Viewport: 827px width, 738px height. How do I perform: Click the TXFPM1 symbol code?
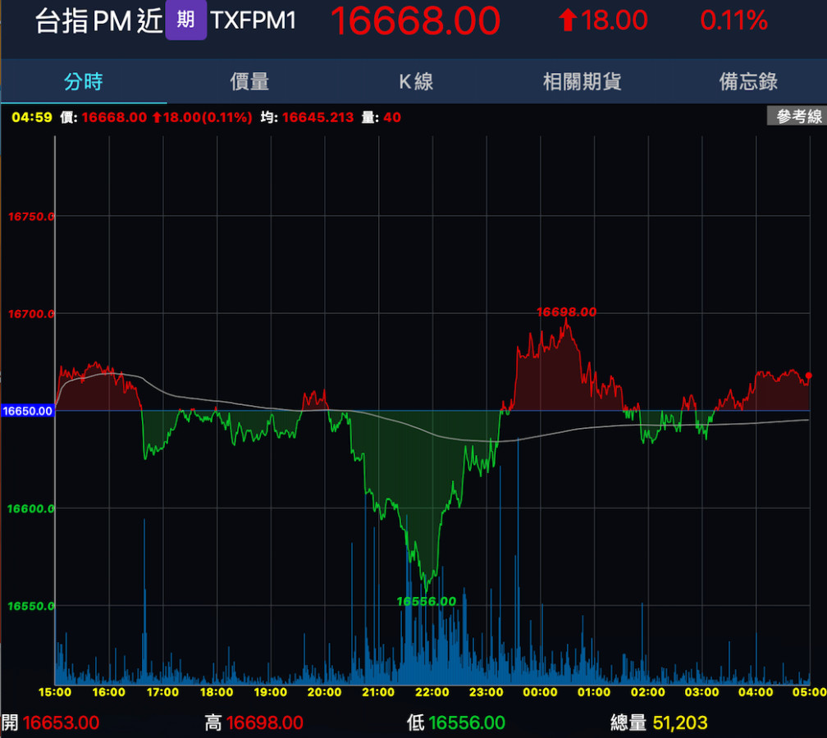(x=254, y=20)
